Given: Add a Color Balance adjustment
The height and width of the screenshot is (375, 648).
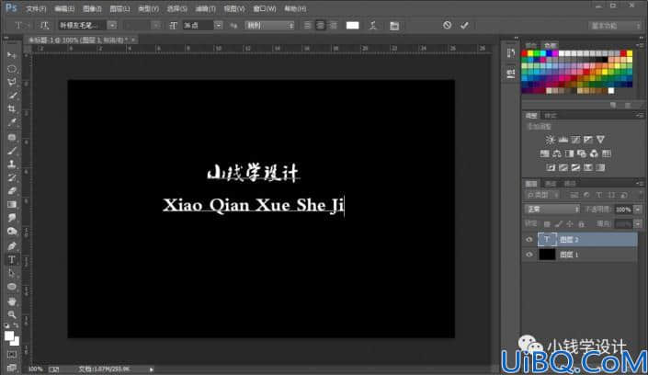Looking at the screenshot, I should click(557, 153).
